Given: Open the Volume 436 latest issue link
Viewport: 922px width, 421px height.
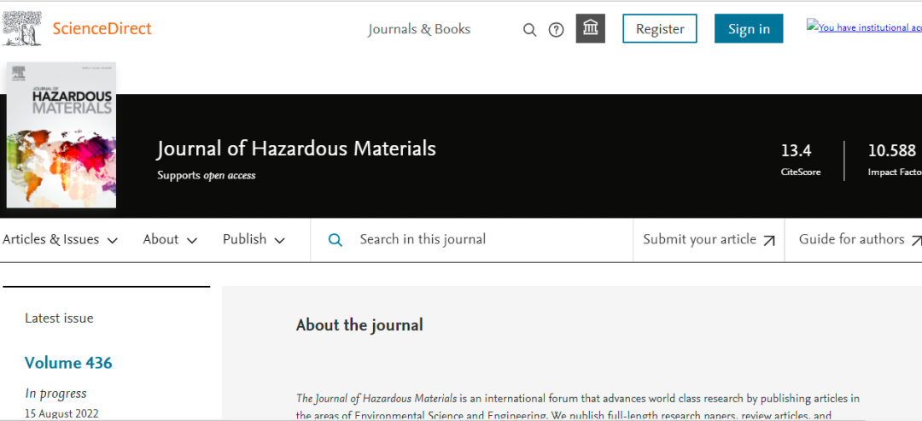Looking at the screenshot, I should click(68, 363).
